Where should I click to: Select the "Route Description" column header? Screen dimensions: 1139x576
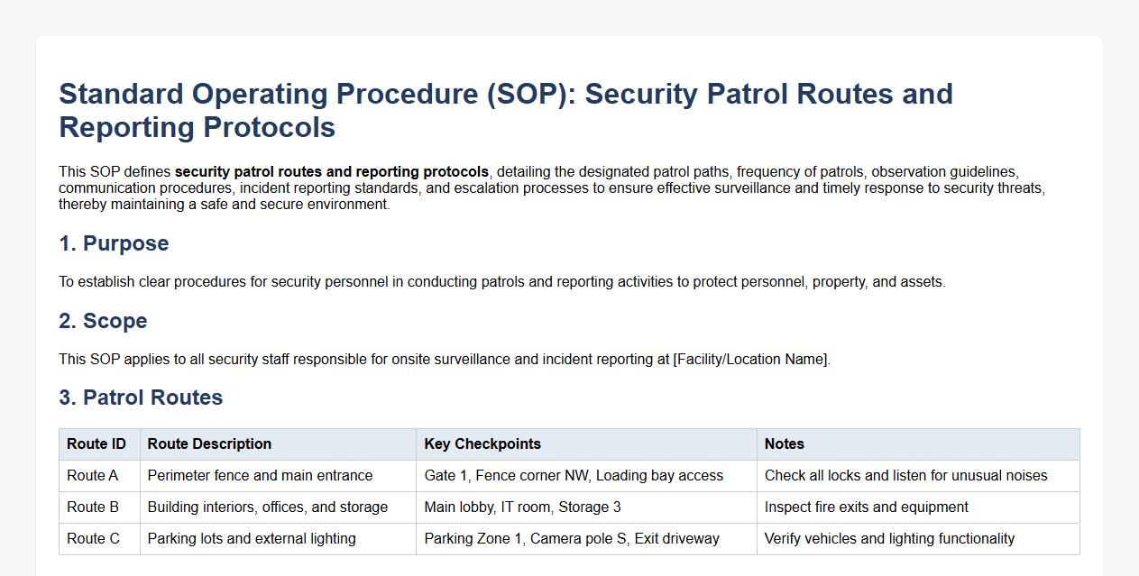pos(209,444)
